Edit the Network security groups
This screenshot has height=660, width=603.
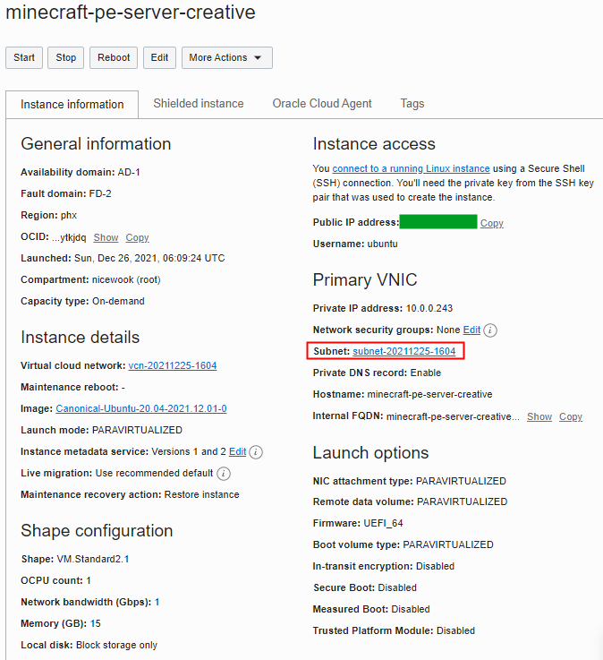[x=471, y=330]
